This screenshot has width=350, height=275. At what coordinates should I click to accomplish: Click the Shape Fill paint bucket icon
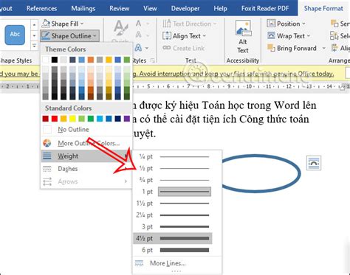point(46,24)
